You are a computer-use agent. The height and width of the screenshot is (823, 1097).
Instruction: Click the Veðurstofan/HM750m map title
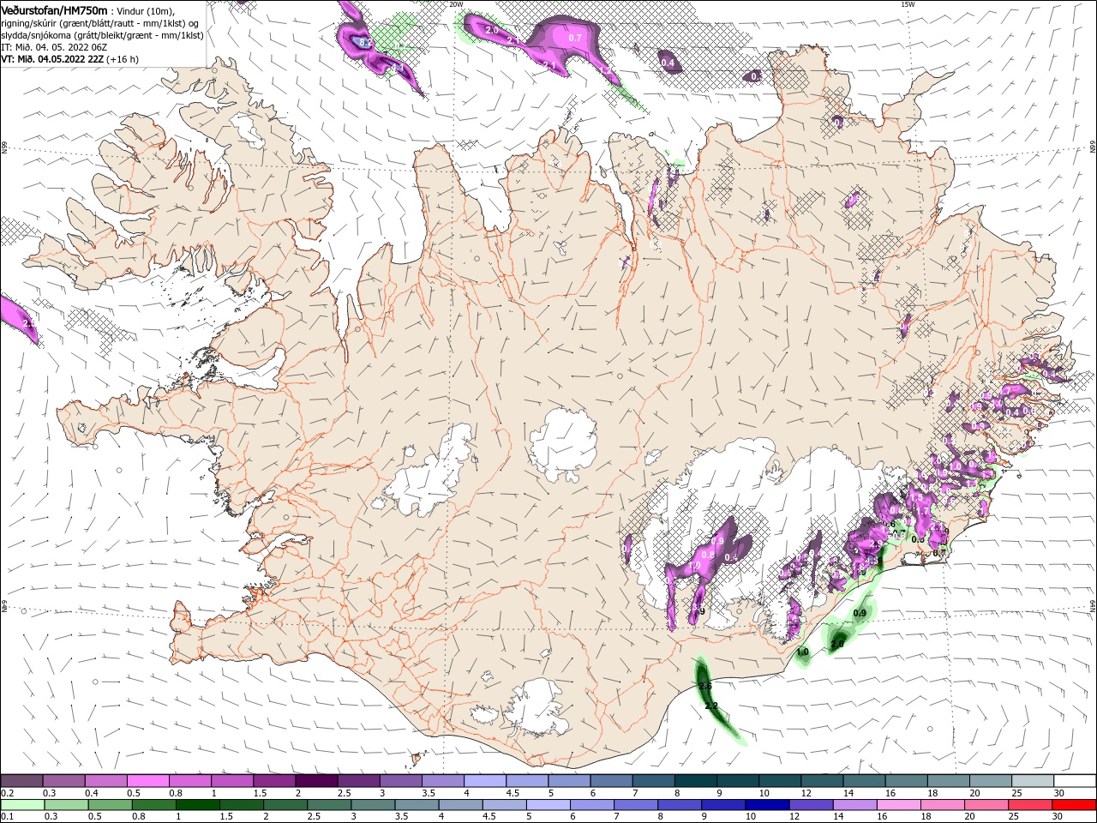54,9
